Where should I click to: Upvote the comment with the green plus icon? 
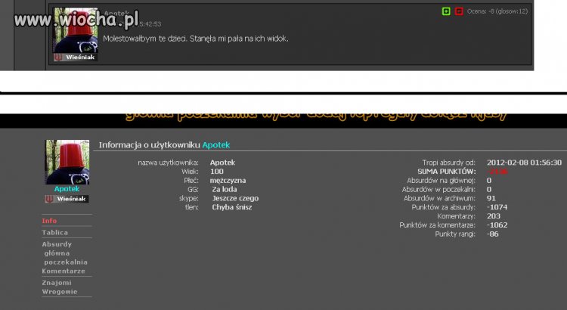(x=446, y=11)
